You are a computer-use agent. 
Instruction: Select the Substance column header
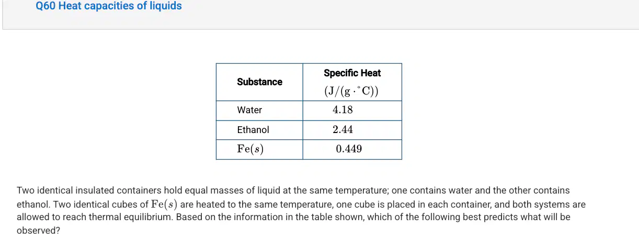click(x=259, y=82)
